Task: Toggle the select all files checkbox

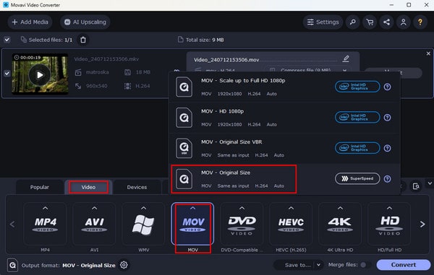Action: pyautogui.click(x=7, y=40)
